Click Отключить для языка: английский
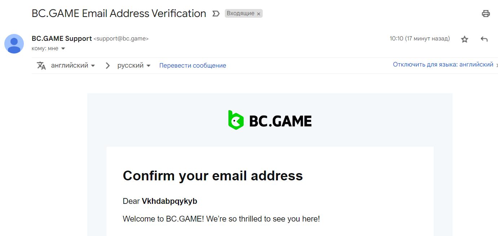The height and width of the screenshot is (236, 498). pyautogui.click(x=443, y=65)
